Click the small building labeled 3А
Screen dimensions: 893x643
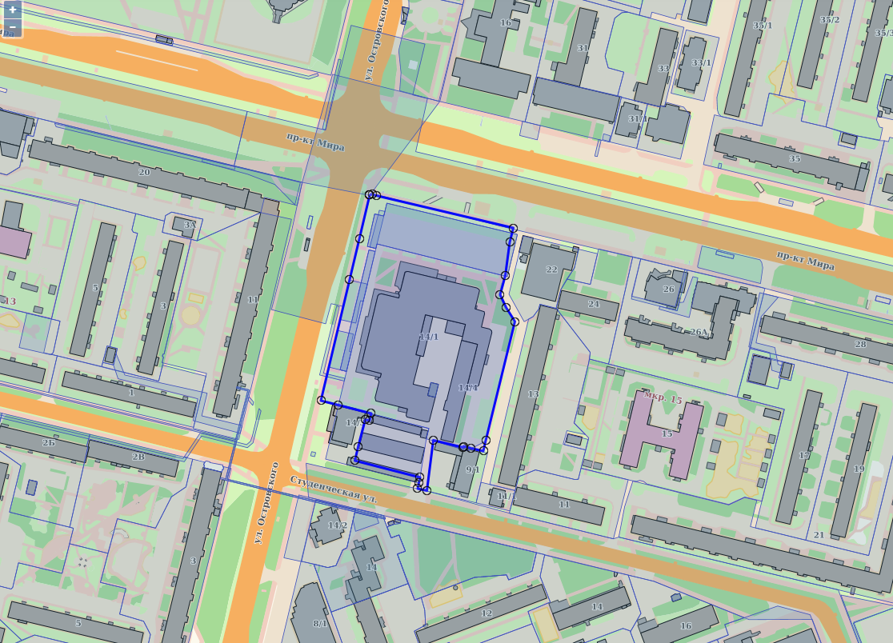click(x=189, y=226)
